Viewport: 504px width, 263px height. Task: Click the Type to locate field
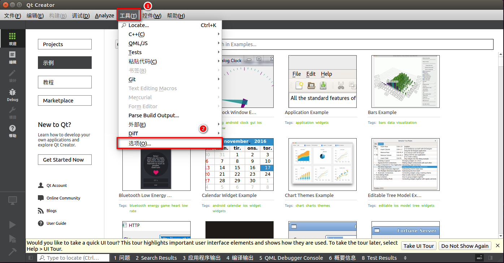click(73, 258)
